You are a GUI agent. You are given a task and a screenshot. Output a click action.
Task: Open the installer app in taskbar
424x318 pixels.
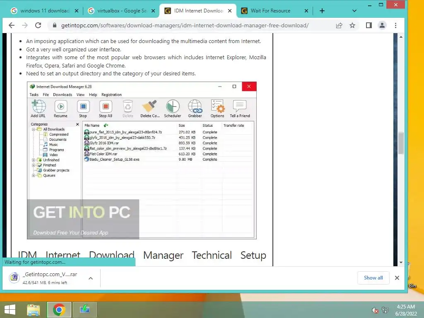pyautogui.click(x=84, y=310)
